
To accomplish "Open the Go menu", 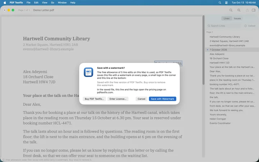I will pyautogui.click(x=53, y=3).
